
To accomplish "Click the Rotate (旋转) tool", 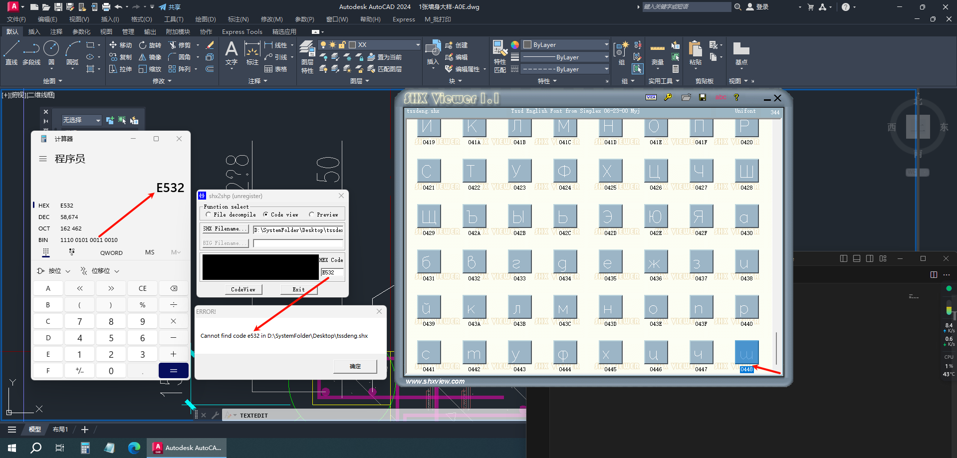I will pos(150,45).
